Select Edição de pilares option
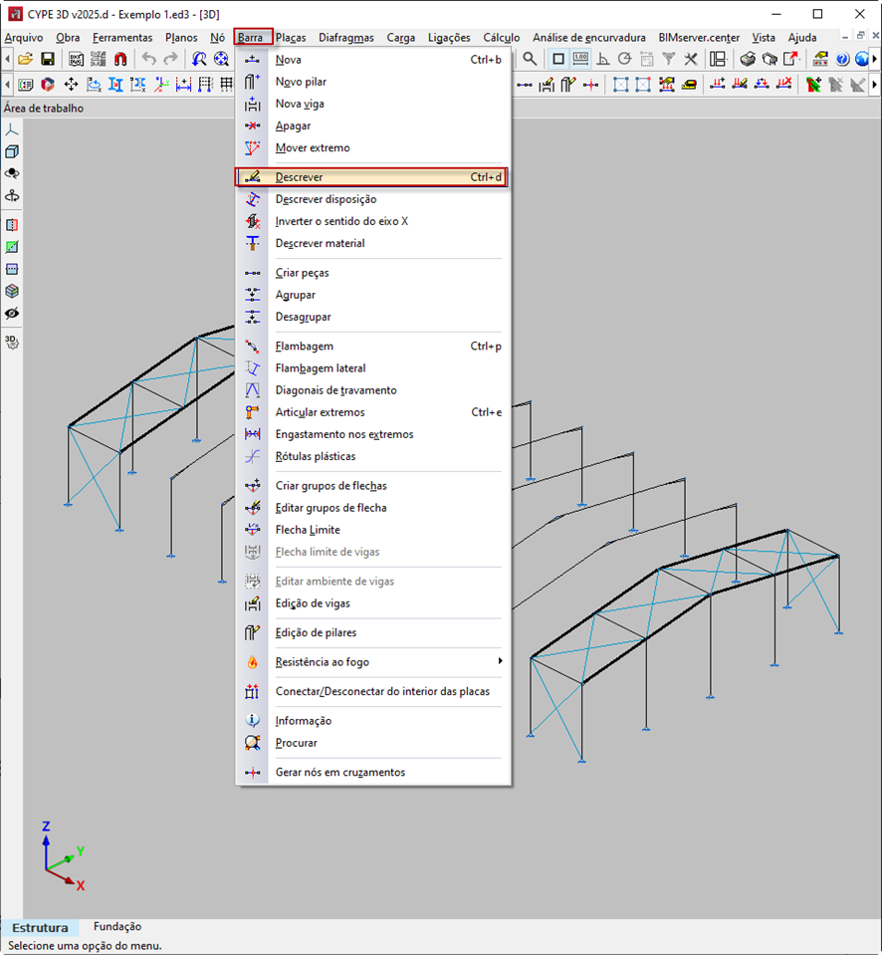The height and width of the screenshot is (955, 882). tap(370, 632)
